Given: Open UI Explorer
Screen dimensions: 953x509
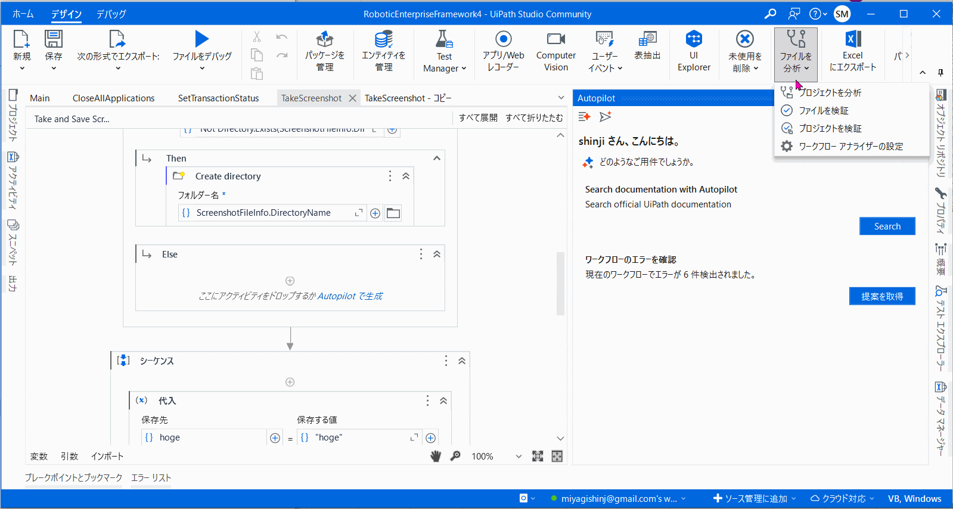Looking at the screenshot, I should [x=694, y=50].
